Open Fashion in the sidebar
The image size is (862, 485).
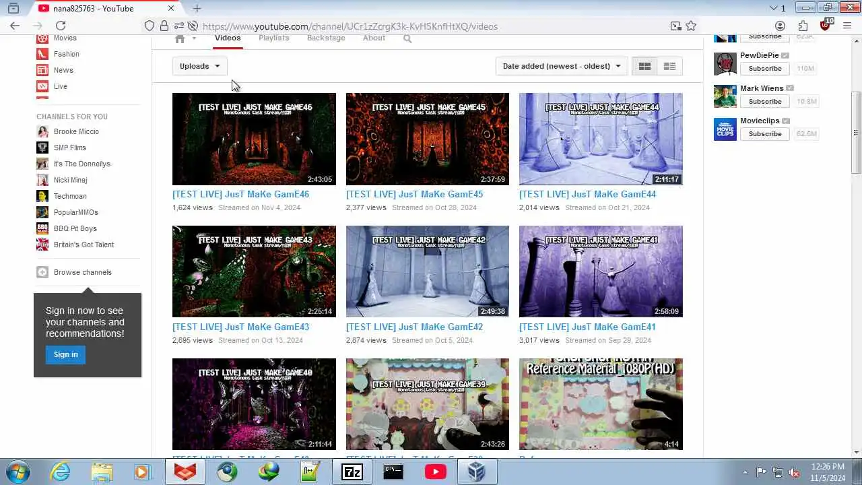coord(67,54)
